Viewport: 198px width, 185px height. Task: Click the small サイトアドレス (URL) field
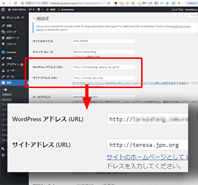[104, 78]
